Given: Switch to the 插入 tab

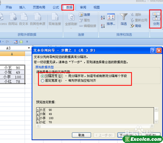Looking at the screenshot, I should 22,7.
